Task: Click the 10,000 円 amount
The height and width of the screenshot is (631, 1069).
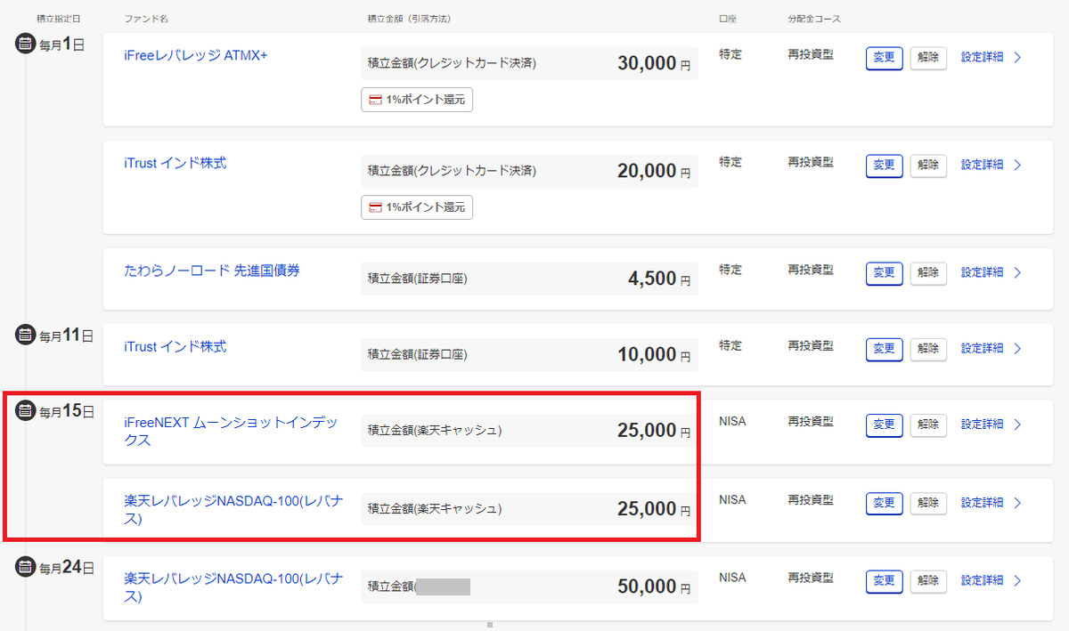Action: (x=654, y=354)
